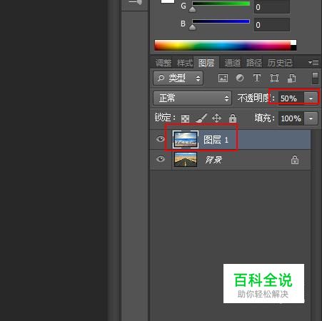
Task: Filter for type layers T icon
Action: point(257,78)
